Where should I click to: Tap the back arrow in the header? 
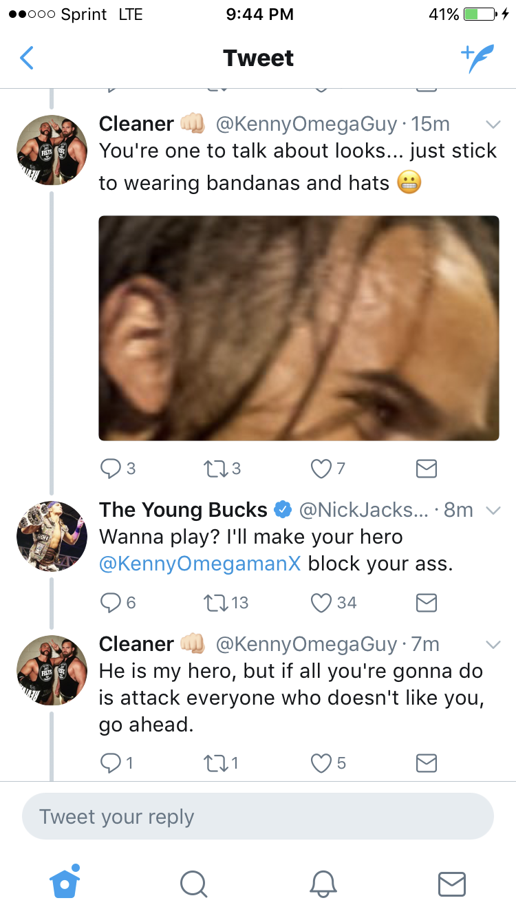[27, 58]
